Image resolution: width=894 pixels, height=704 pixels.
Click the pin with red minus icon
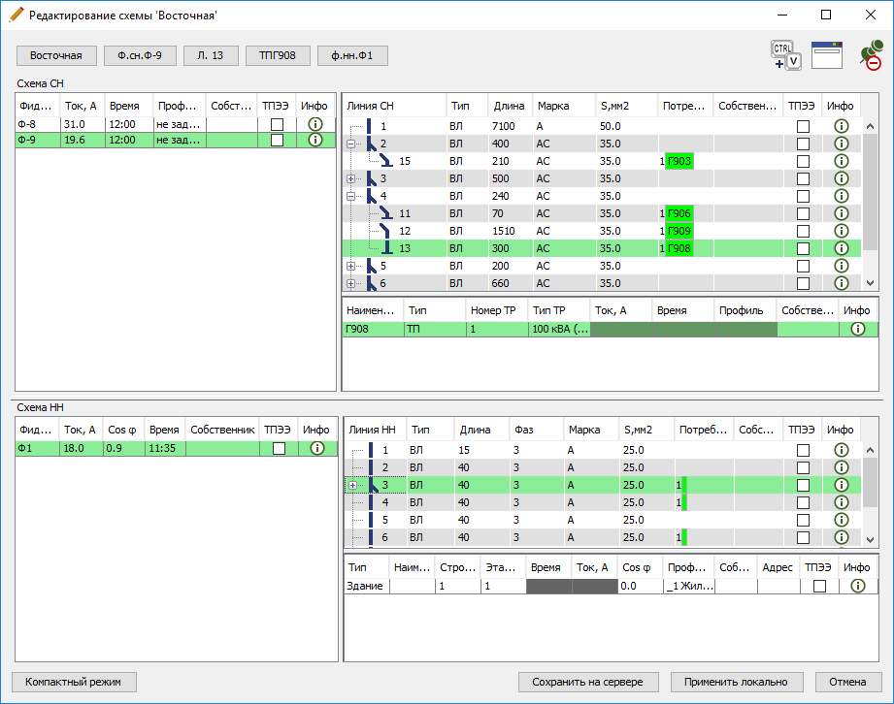pyautogui.click(x=872, y=56)
